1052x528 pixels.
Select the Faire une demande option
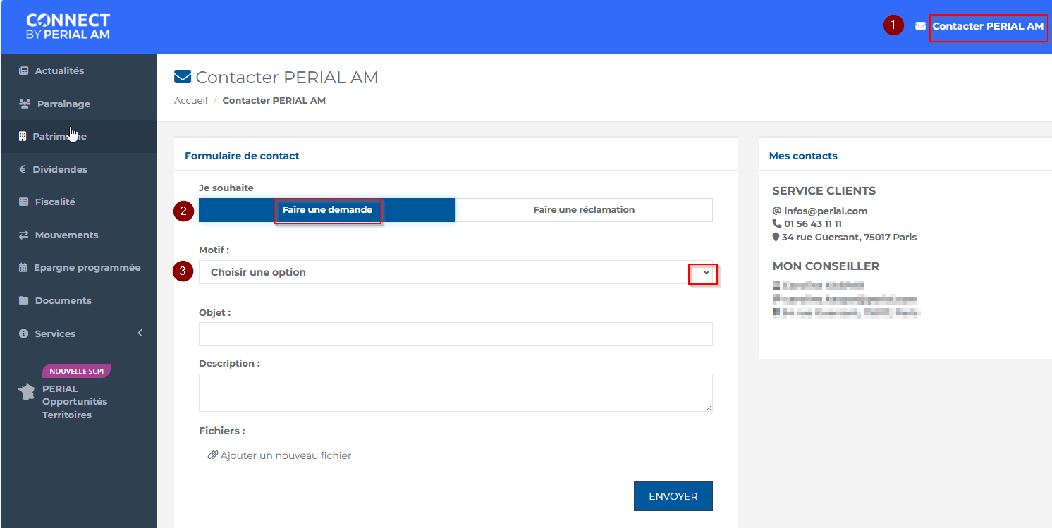[x=327, y=209]
